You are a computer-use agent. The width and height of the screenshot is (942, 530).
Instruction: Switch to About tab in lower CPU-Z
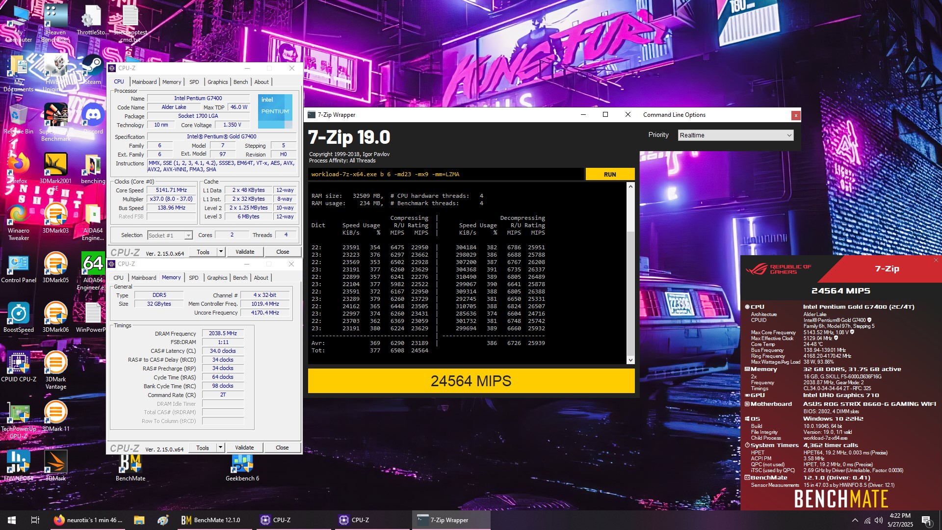tap(261, 278)
